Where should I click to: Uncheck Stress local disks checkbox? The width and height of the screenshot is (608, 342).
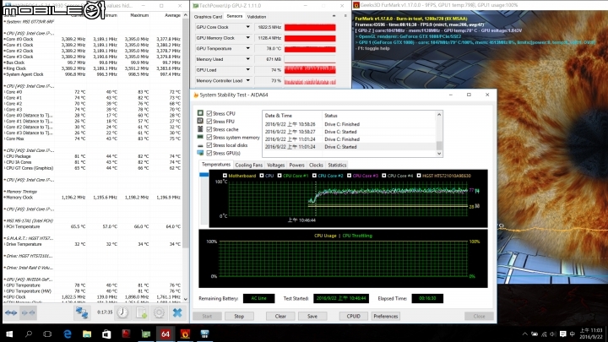tap(209, 145)
